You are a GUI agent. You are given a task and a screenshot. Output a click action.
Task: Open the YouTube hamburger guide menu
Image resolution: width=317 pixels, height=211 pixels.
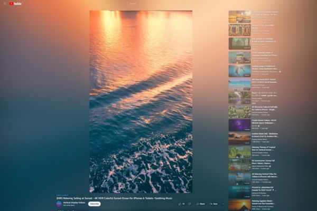point(5,4)
